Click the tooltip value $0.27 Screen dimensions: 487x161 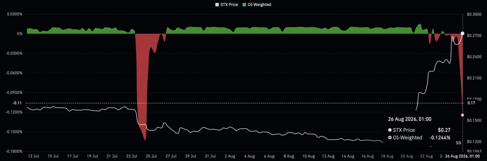click(444, 130)
